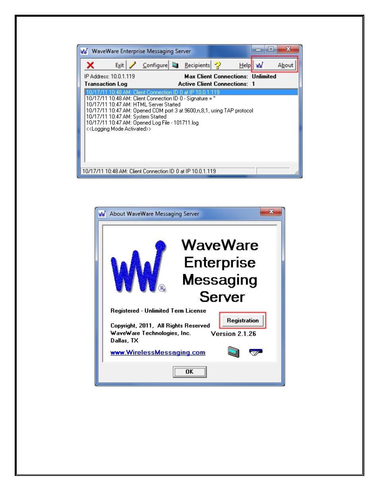The height and width of the screenshot is (491, 379).
Task: Maximize the WaveWare Enterprise Messaging Server window
Action: pyautogui.click(x=271, y=49)
